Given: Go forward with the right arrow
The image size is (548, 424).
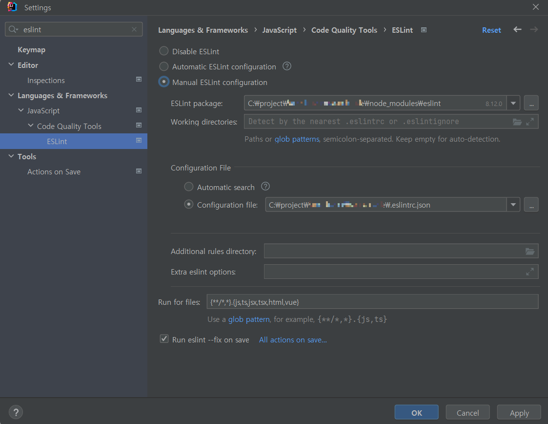Looking at the screenshot, I should coord(534,30).
